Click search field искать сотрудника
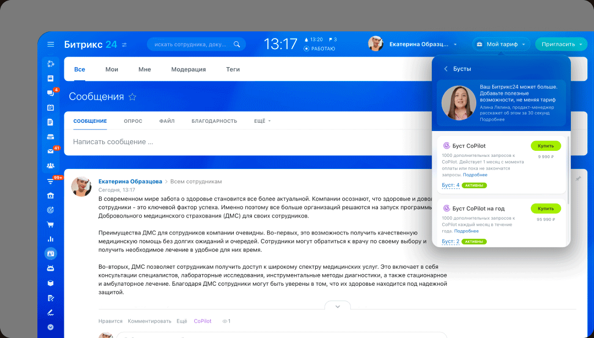594x338 pixels. pos(196,45)
